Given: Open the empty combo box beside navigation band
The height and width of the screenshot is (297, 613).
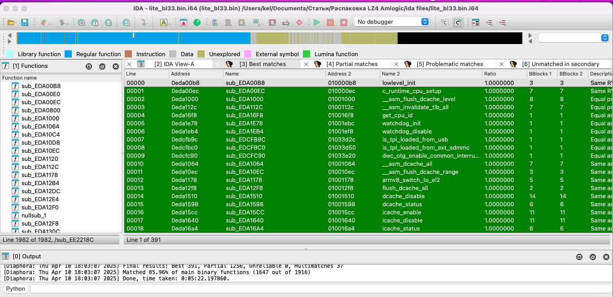Looking at the screenshot, I should pyautogui.click(x=574, y=38).
